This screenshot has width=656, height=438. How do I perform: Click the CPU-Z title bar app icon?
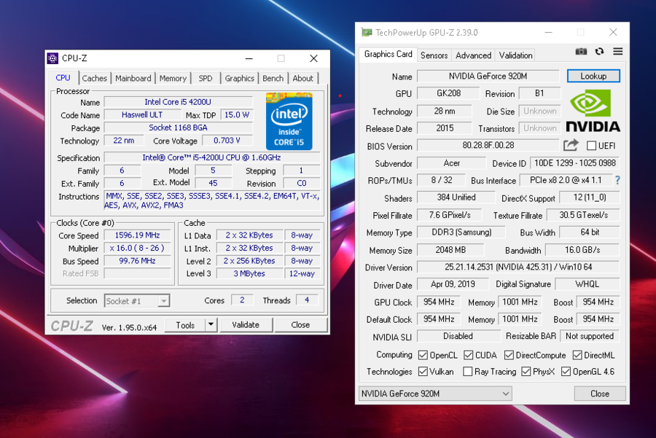coord(52,58)
